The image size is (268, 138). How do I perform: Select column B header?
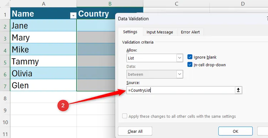(x=110, y=4)
